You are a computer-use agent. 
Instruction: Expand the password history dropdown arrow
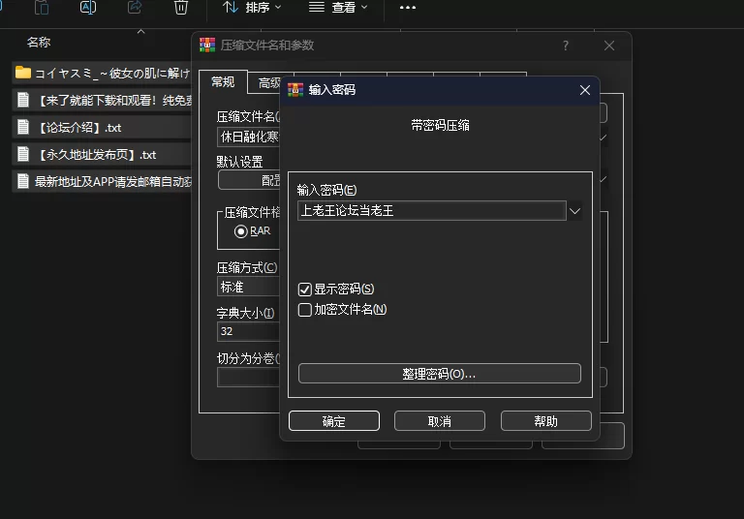(x=574, y=211)
